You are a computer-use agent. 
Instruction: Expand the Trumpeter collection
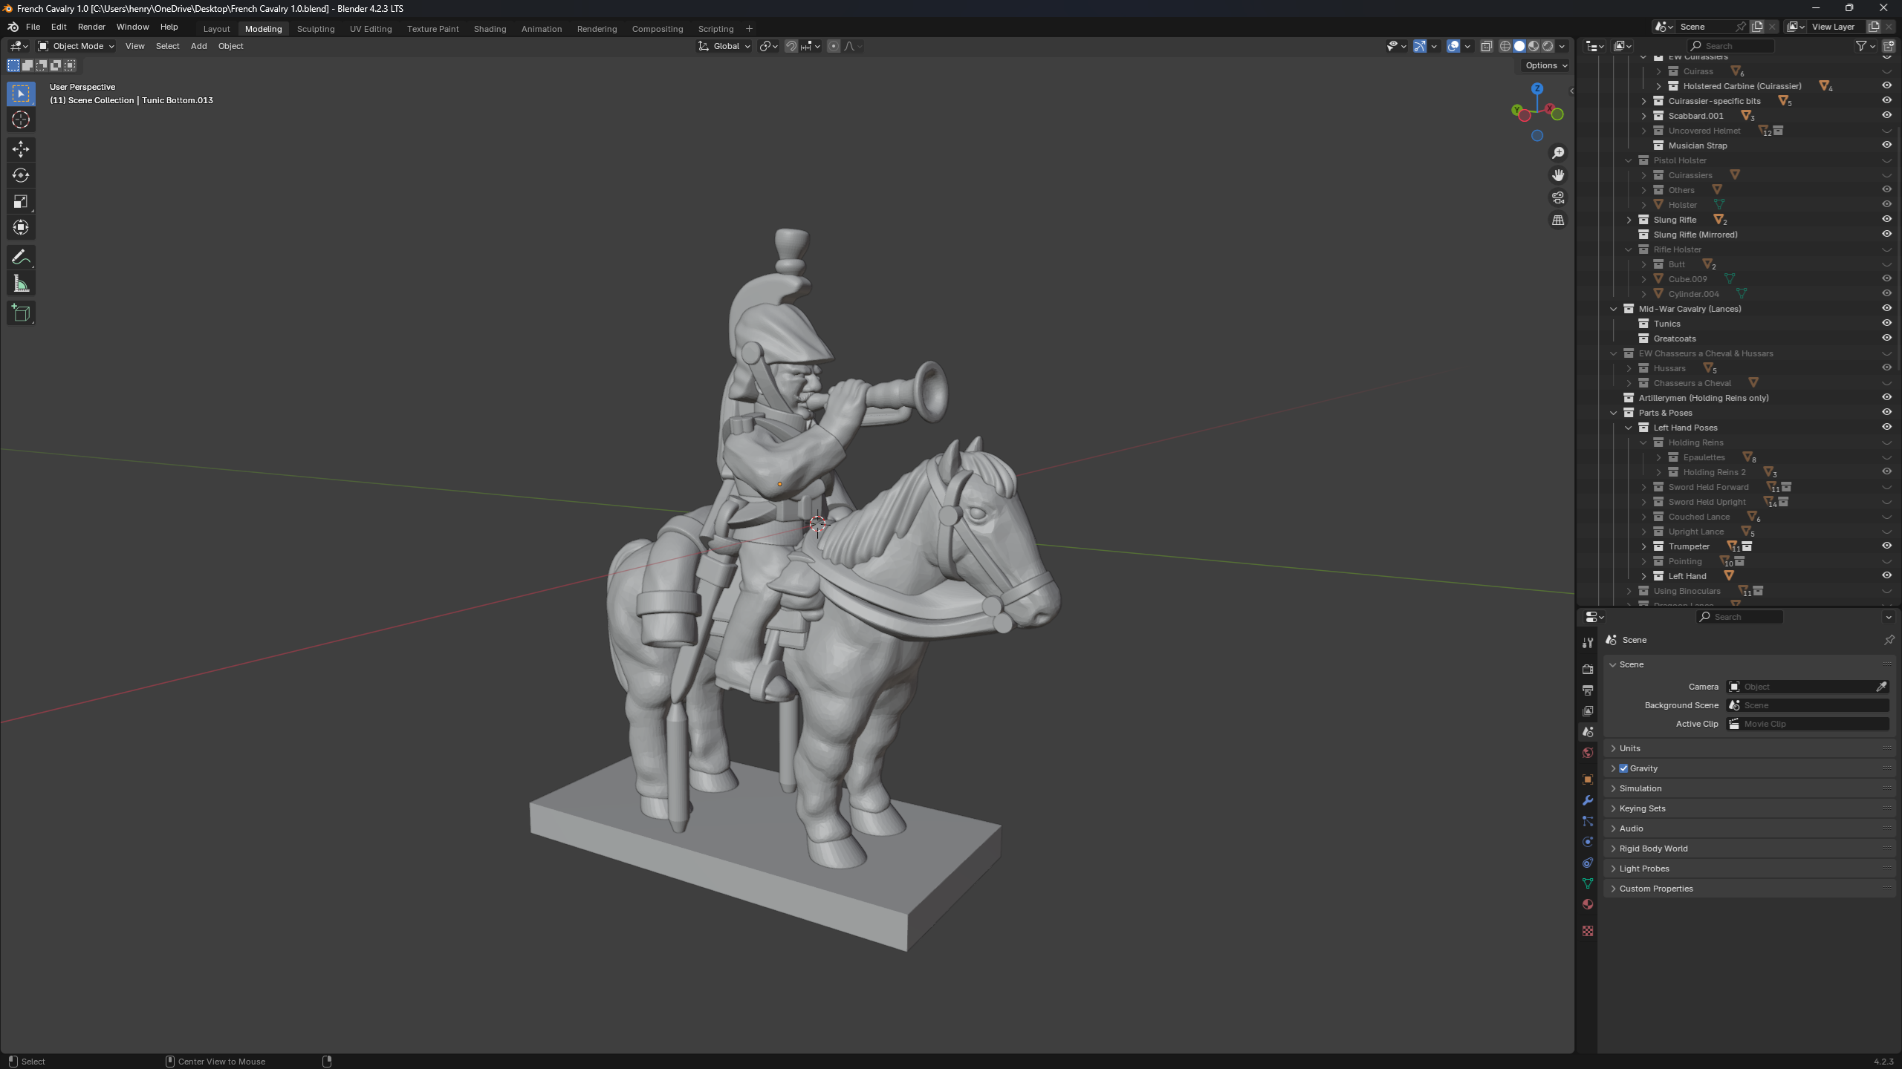pos(1643,546)
